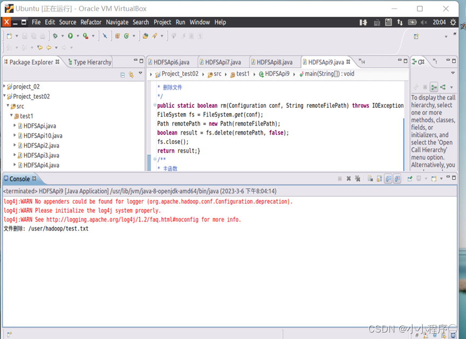Click the green Run button in toolbar

[70, 36]
